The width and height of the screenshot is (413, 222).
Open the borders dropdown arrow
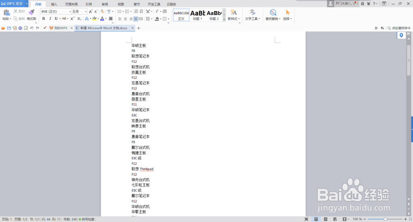[x=169, y=19]
